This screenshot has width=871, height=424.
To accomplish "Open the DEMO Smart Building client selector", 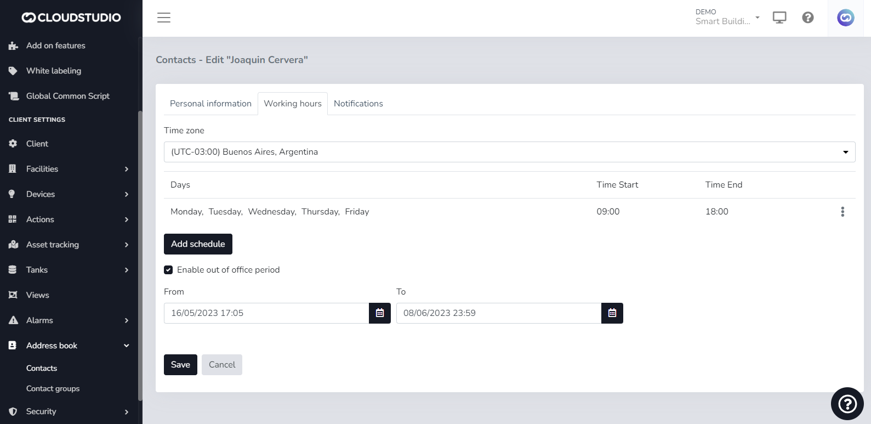I will (x=727, y=18).
